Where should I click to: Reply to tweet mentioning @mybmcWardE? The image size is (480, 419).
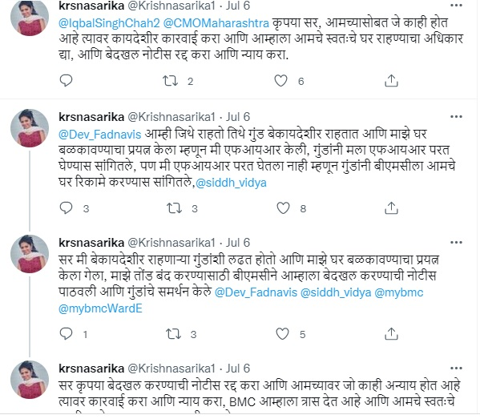pos(66,334)
